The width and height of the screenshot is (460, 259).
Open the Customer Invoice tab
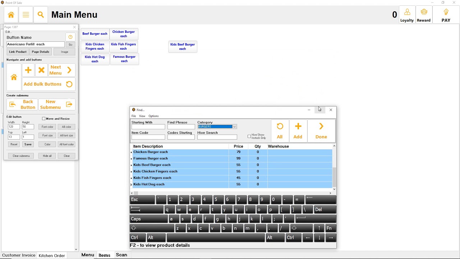(x=19, y=255)
